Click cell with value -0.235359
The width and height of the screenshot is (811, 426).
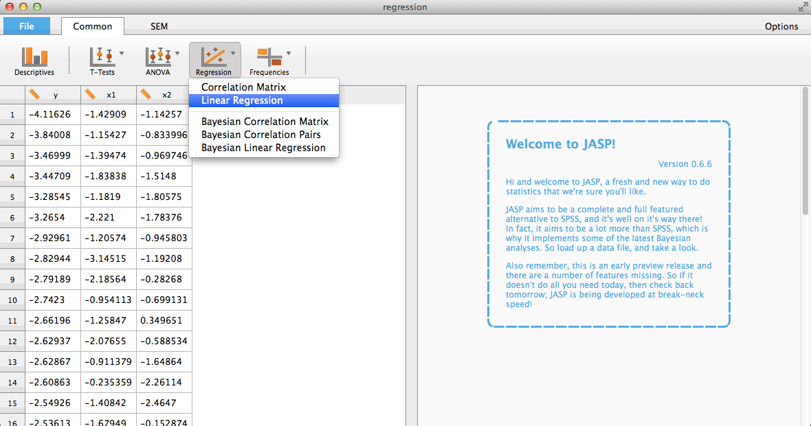coord(109,383)
